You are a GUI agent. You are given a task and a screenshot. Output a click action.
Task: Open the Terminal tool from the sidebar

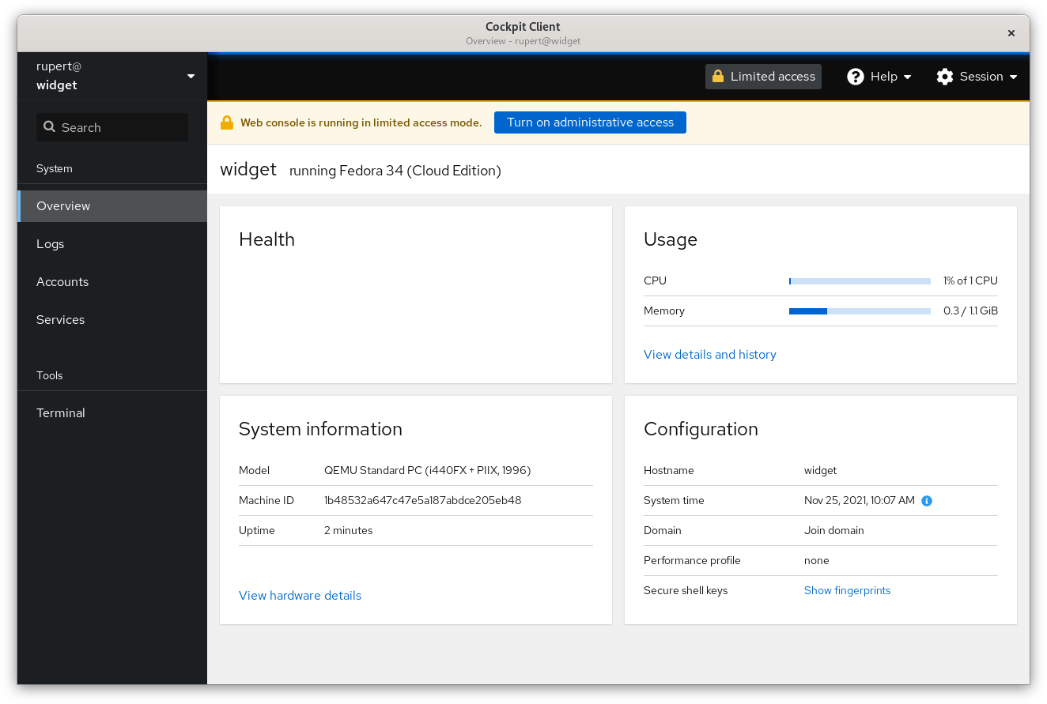coord(61,412)
